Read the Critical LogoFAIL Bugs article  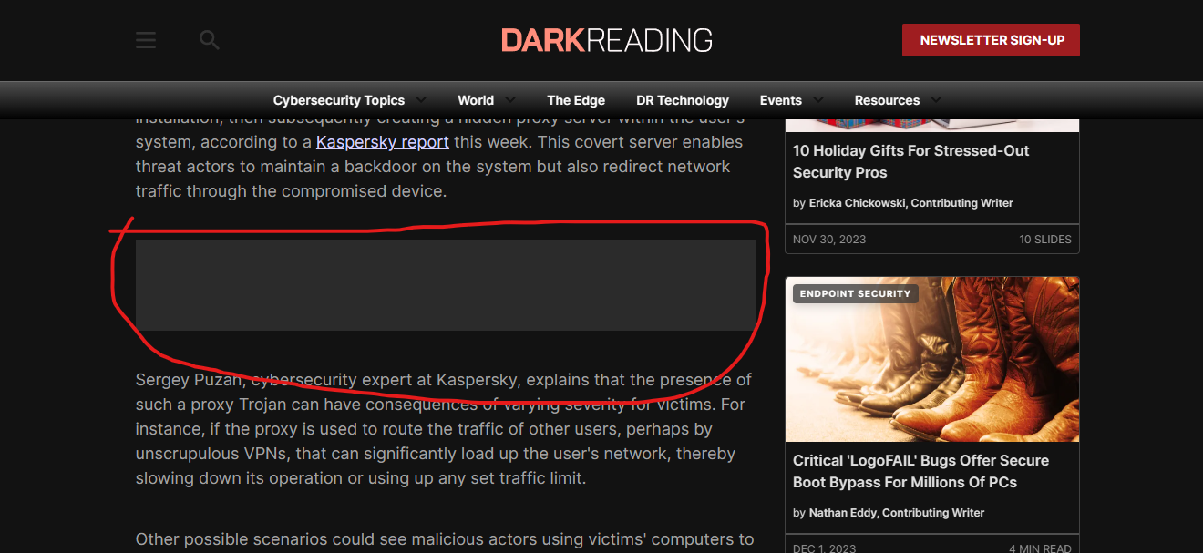(920, 471)
